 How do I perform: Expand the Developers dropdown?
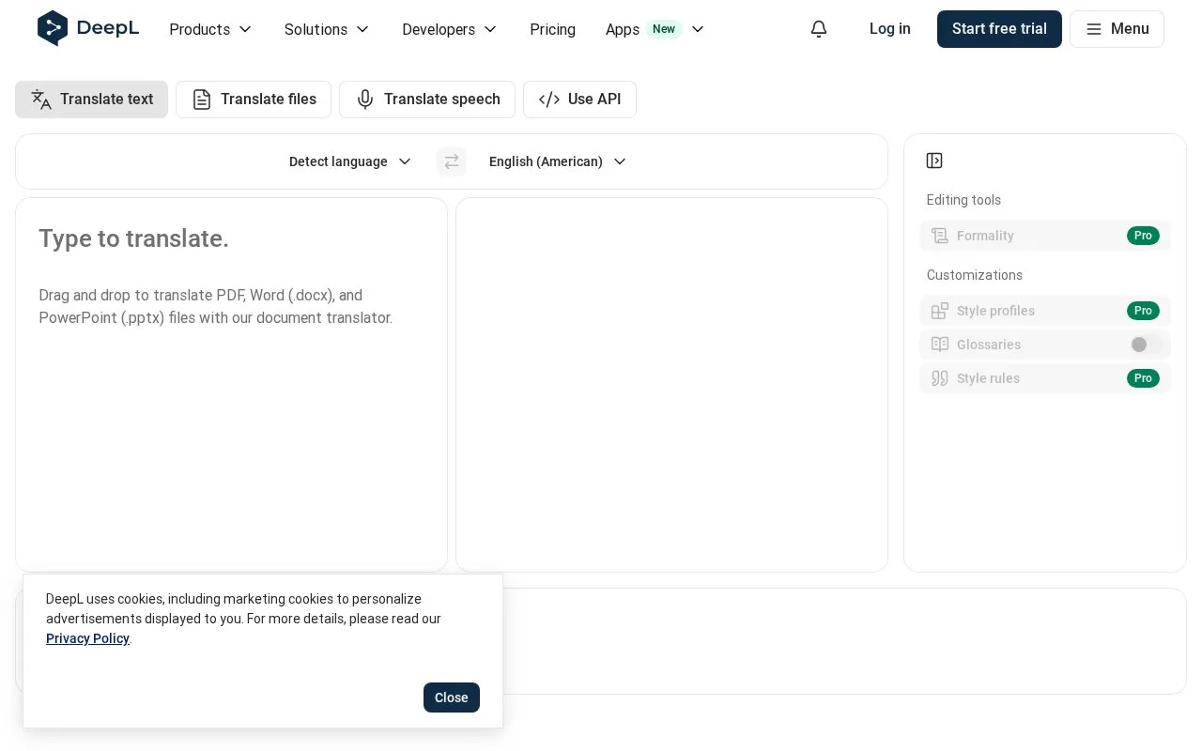450,29
